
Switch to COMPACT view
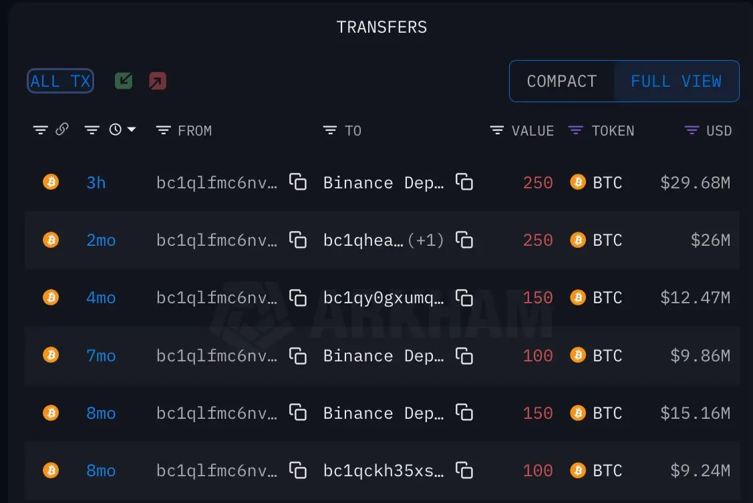(561, 81)
